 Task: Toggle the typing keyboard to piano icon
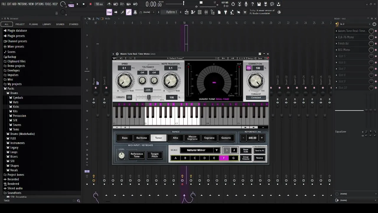109,12
